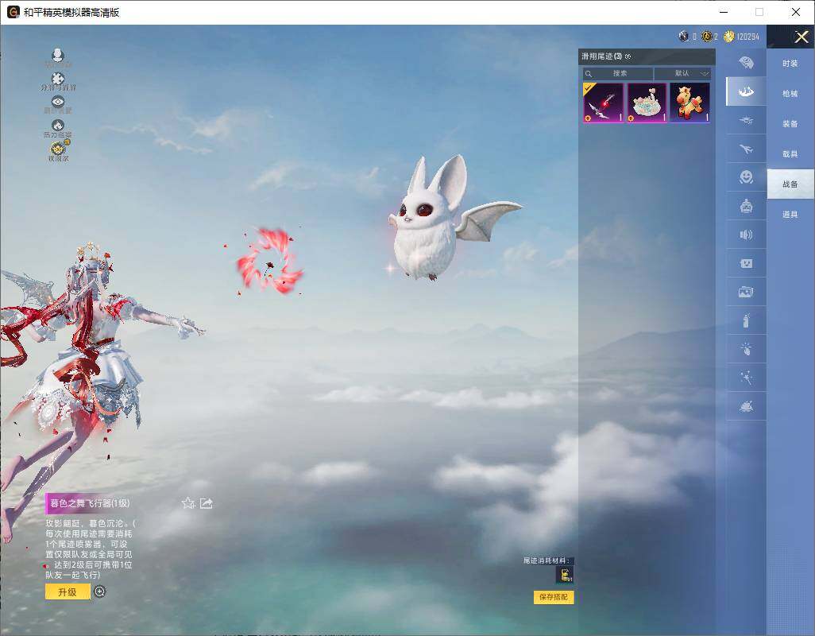Click the 保存搭配 save loadout button
Viewport: 815px width, 636px height.
[554, 597]
